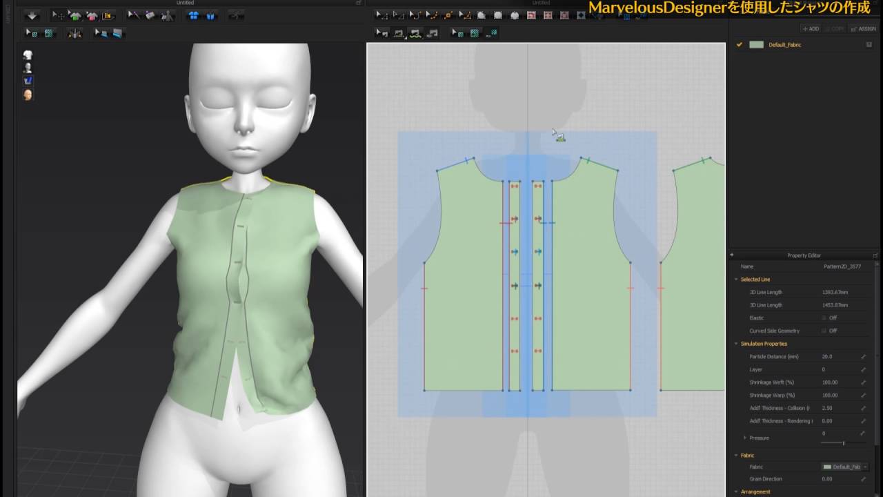Collapse the Simulation Properties section
Screen dimensions: 883x497
736,344
